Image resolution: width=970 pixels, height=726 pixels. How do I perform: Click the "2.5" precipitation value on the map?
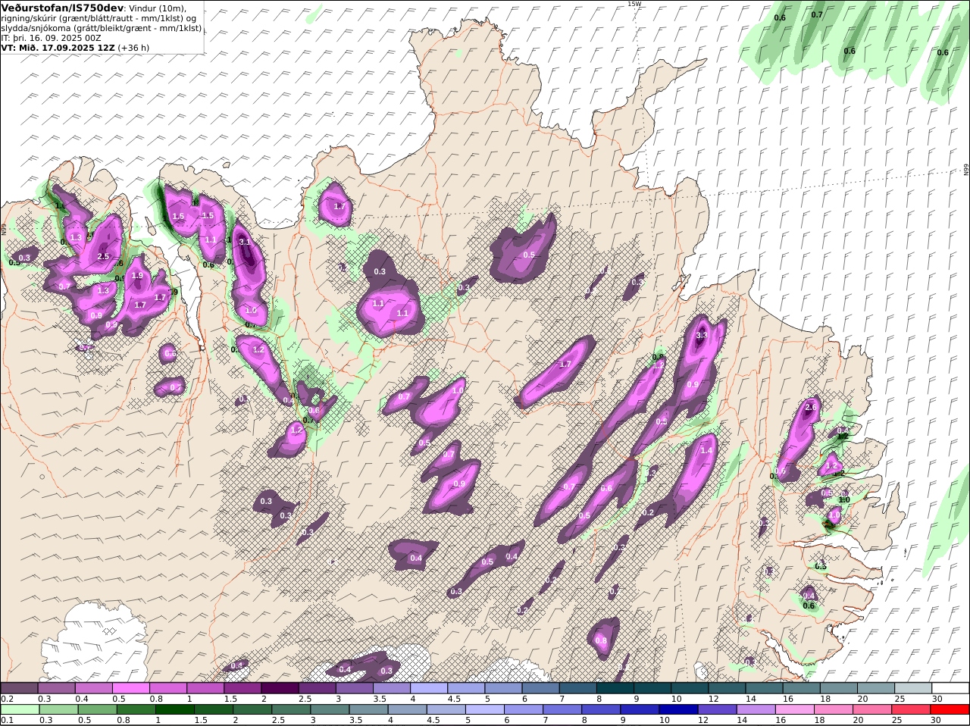click(x=103, y=257)
